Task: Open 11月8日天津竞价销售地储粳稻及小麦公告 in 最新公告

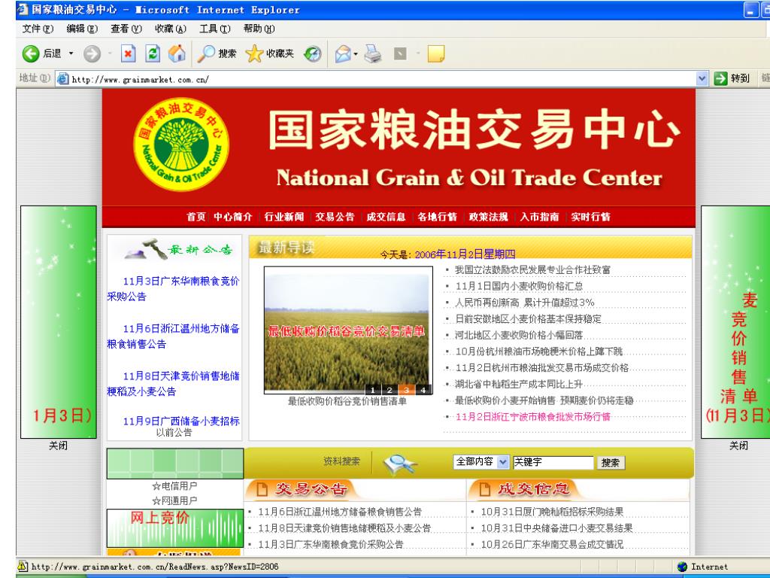Action: coord(174,383)
